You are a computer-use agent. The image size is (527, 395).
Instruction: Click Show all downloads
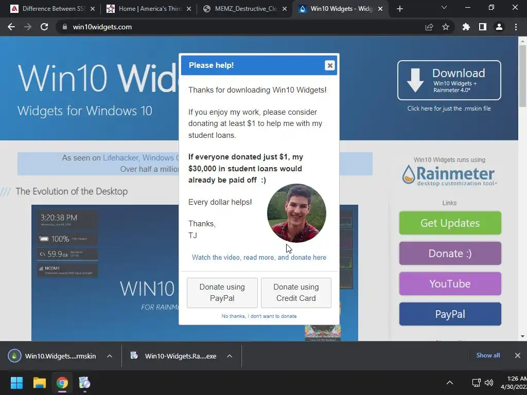[x=488, y=355]
